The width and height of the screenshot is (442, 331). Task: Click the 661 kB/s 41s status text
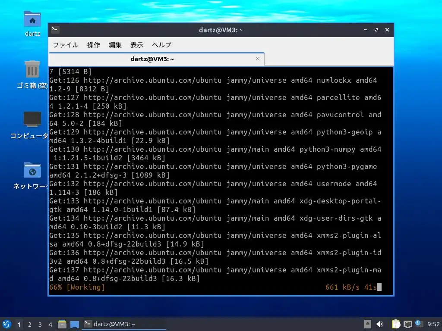pyautogui.click(x=351, y=287)
